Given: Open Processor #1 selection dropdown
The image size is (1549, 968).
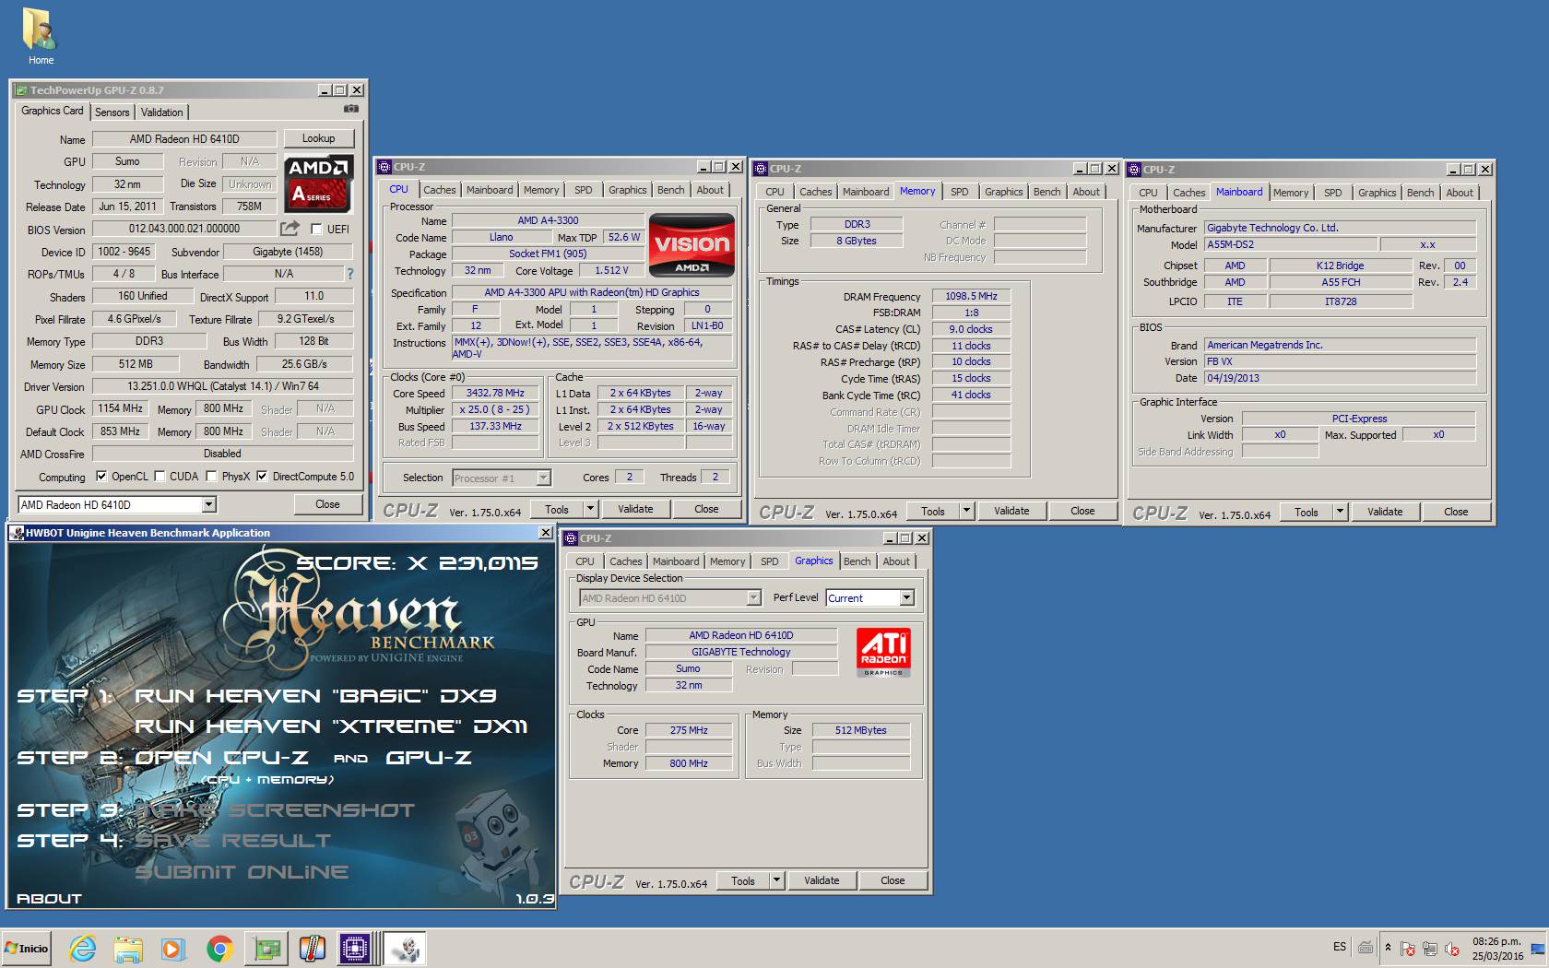Looking at the screenshot, I should point(543,478).
